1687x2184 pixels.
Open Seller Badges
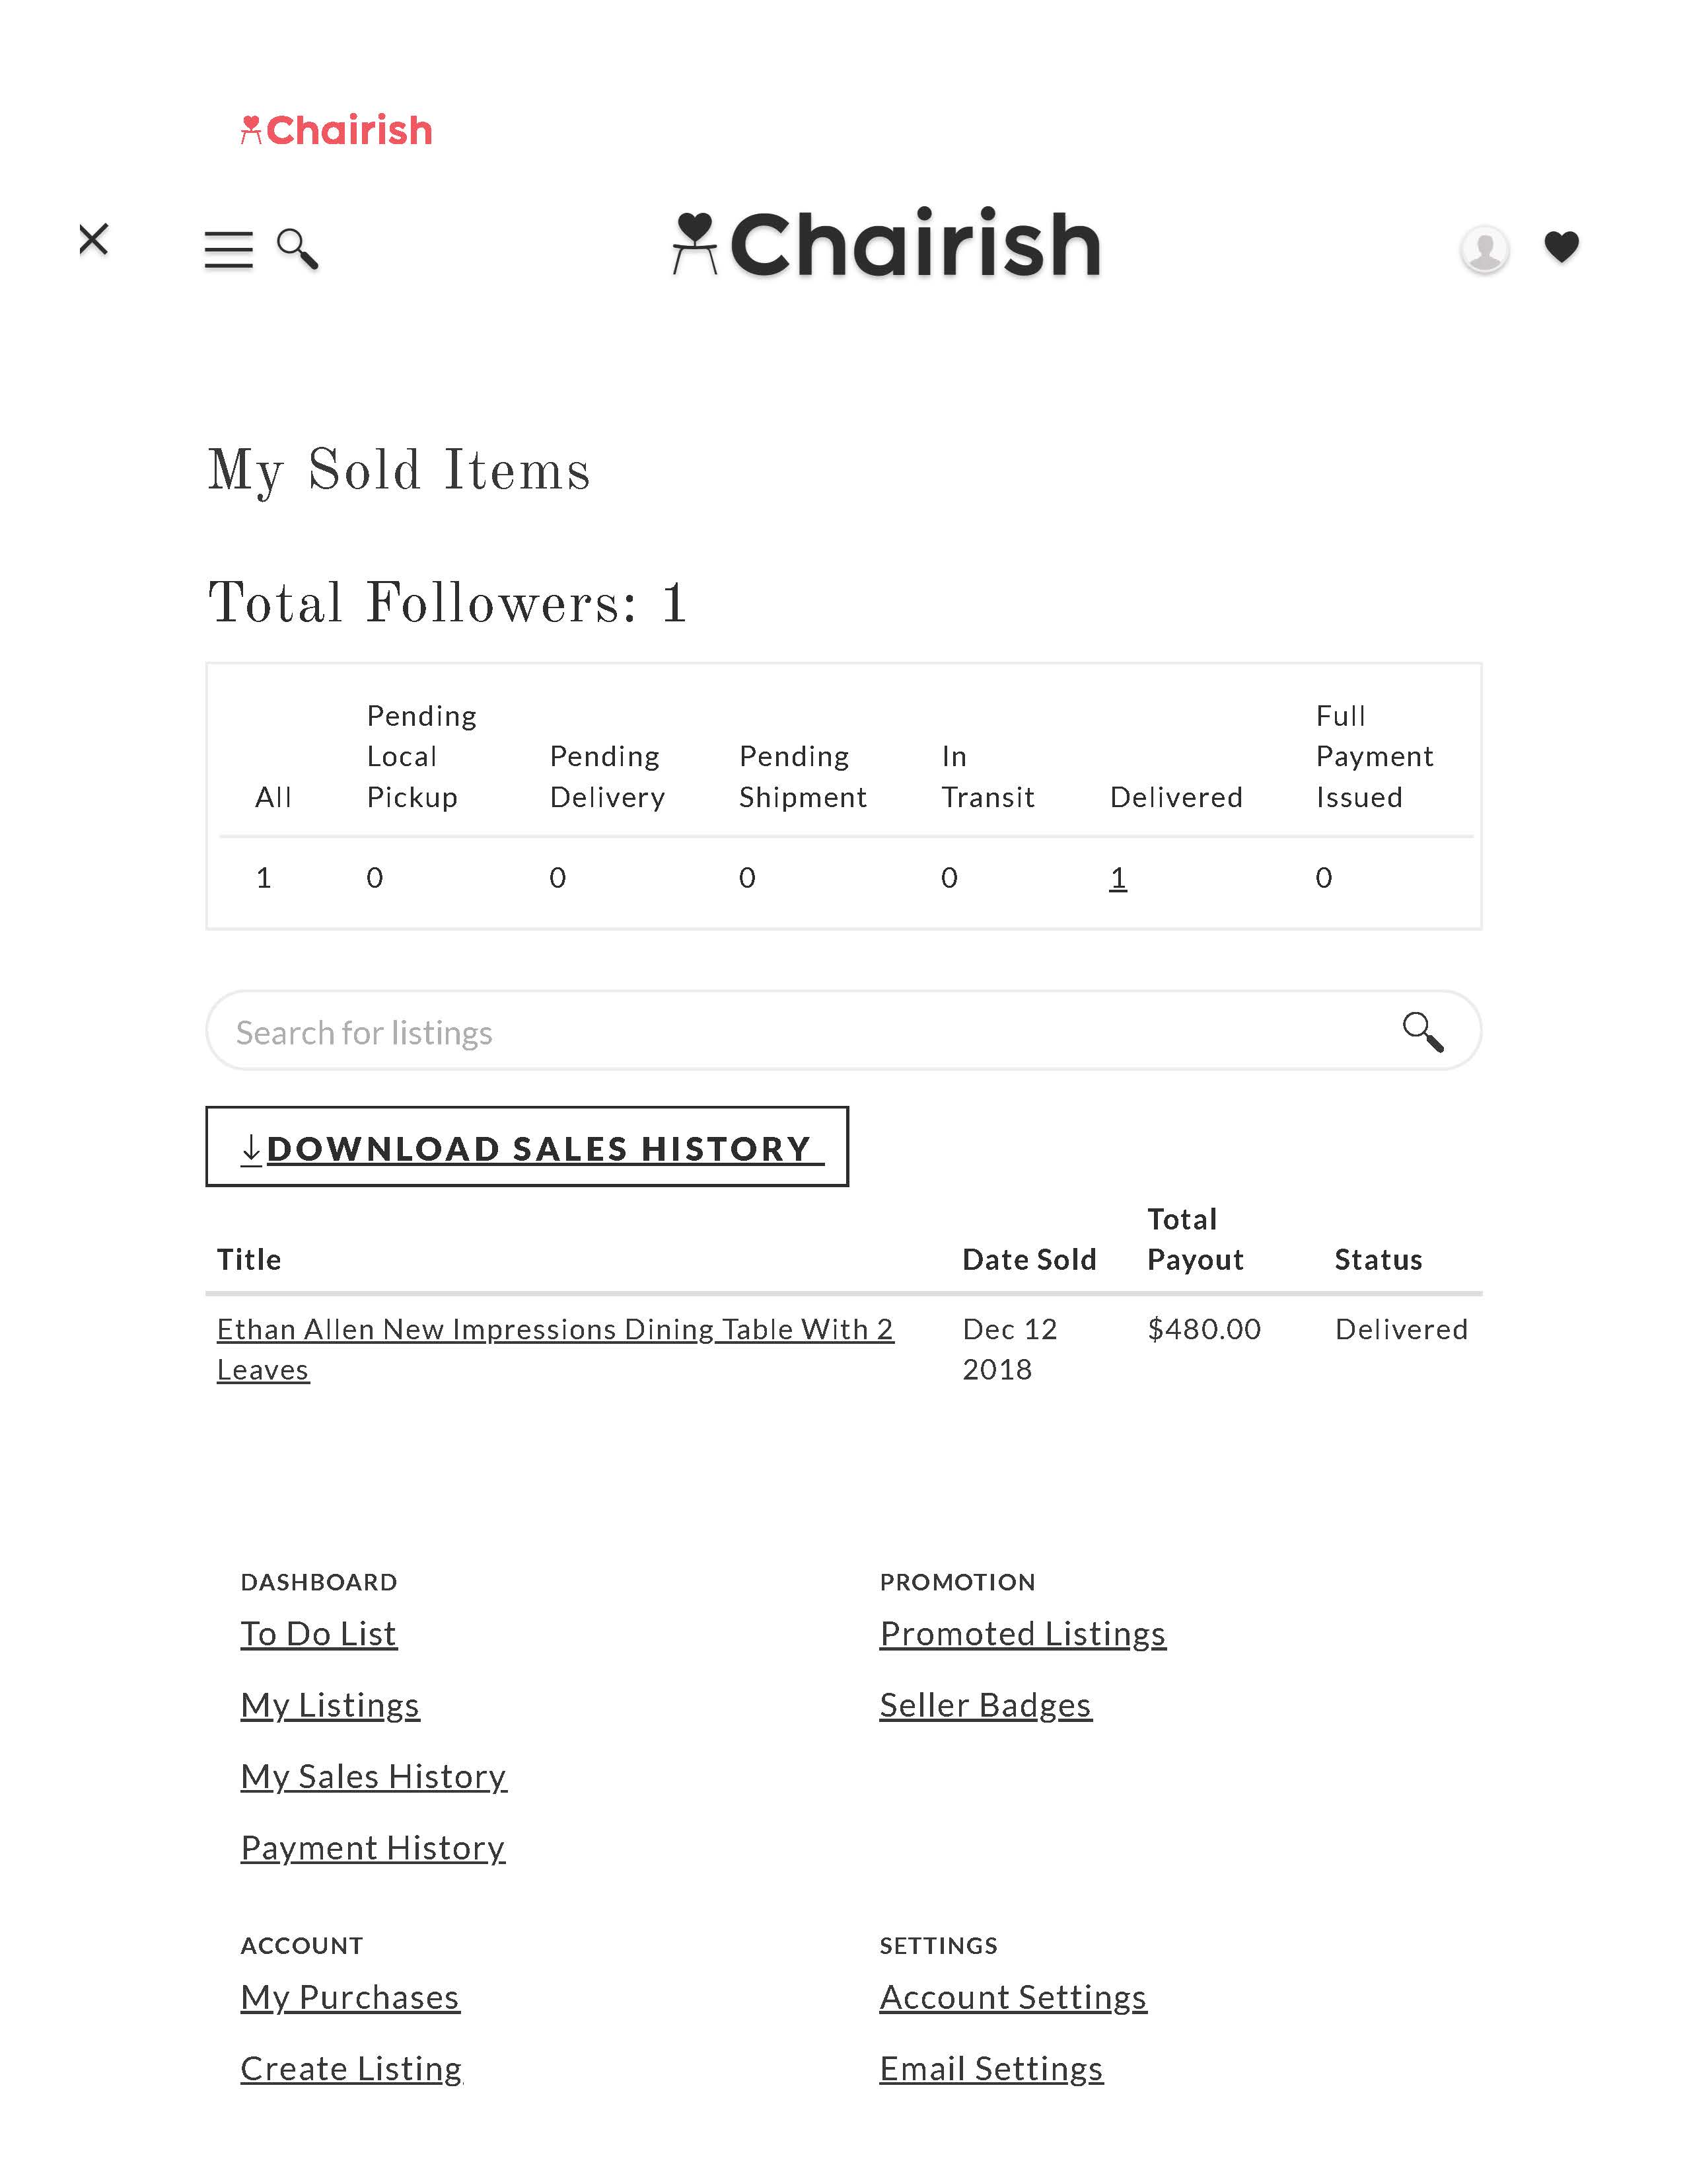tap(986, 1705)
